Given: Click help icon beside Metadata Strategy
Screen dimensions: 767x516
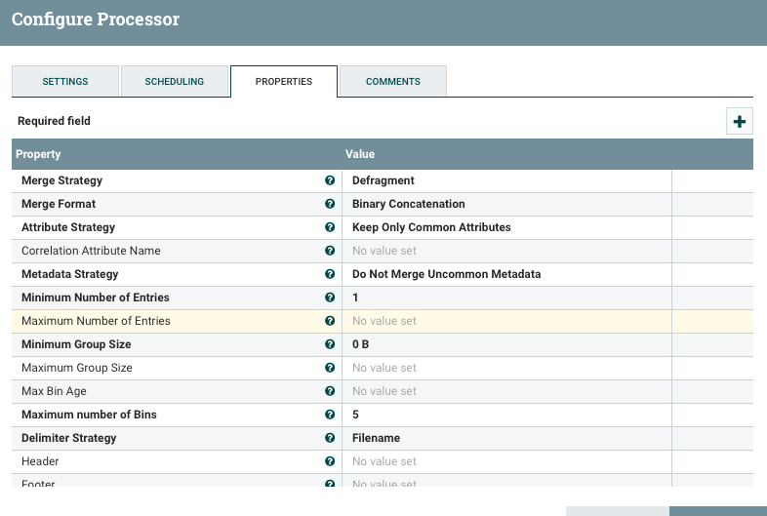Looking at the screenshot, I should click(x=330, y=274).
